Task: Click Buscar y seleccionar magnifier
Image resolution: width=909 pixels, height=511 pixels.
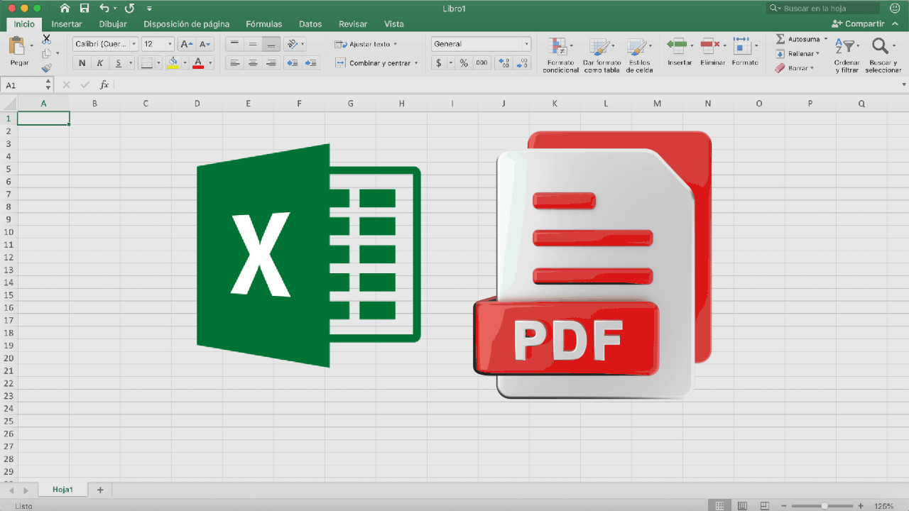Action: pos(880,47)
